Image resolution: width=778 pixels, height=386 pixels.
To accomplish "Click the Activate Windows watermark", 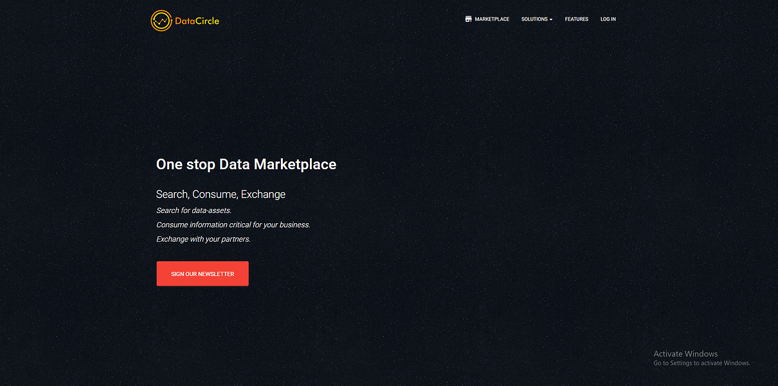I will [x=685, y=353].
